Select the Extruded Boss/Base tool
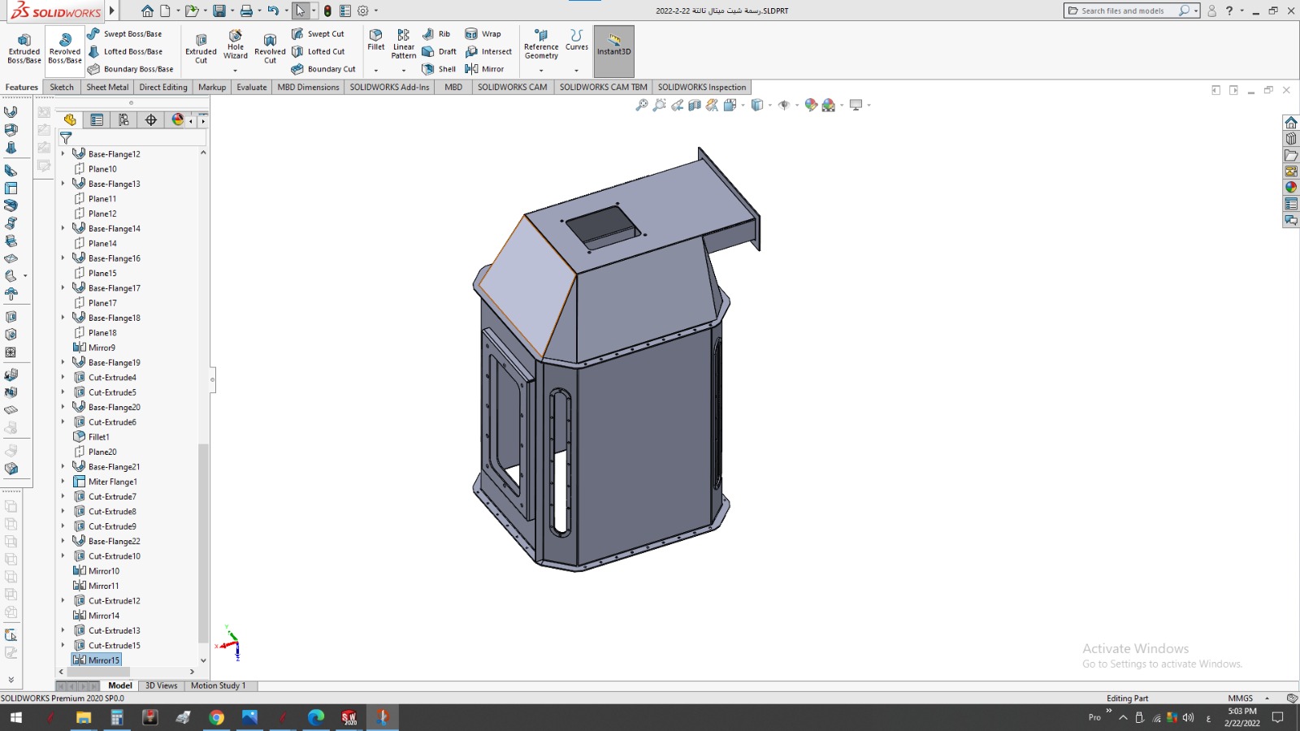This screenshot has height=731, width=1300. (x=24, y=49)
